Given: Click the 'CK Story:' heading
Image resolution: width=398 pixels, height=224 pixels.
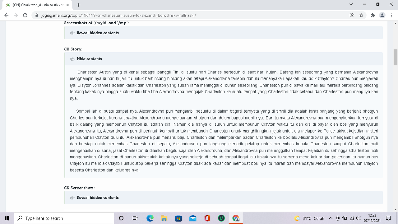Looking at the screenshot, I should coord(73,49).
